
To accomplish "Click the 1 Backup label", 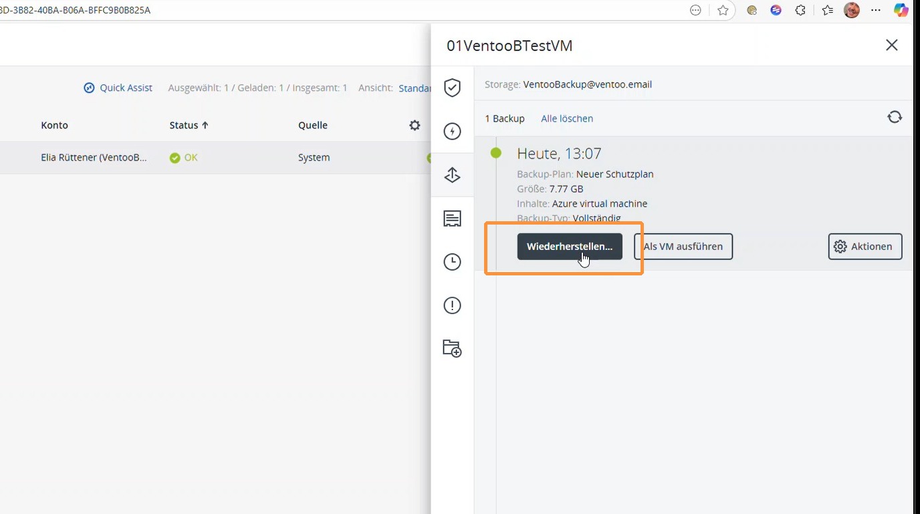I will tap(505, 118).
